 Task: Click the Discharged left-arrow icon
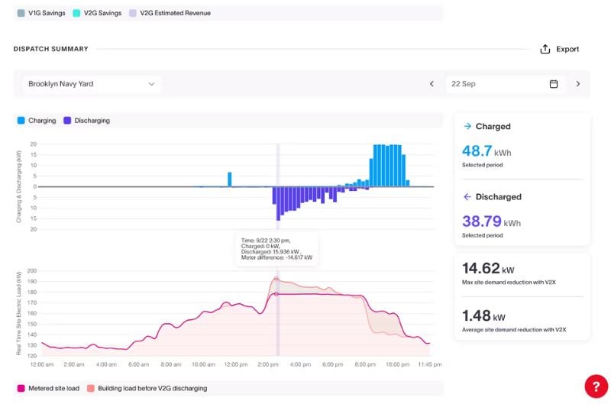(x=467, y=197)
